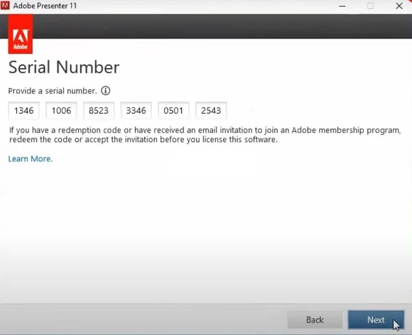The image size is (412, 335).
Task: Select the serial field containing 8523
Action: pos(98,111)
